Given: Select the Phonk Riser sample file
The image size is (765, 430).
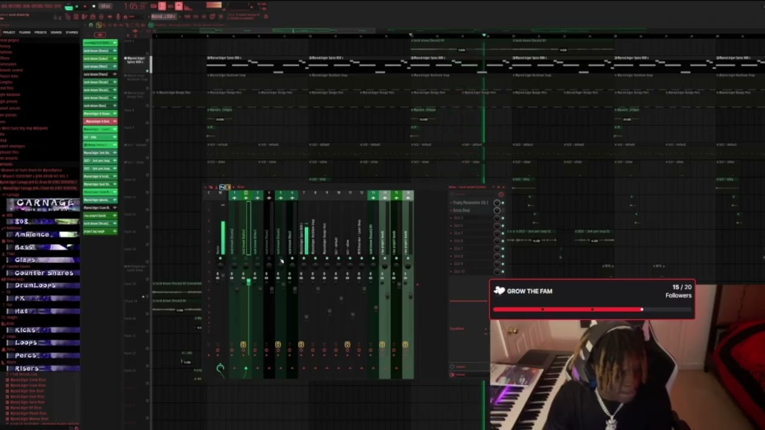Looking at the screenshot, I should pos(27,413).
